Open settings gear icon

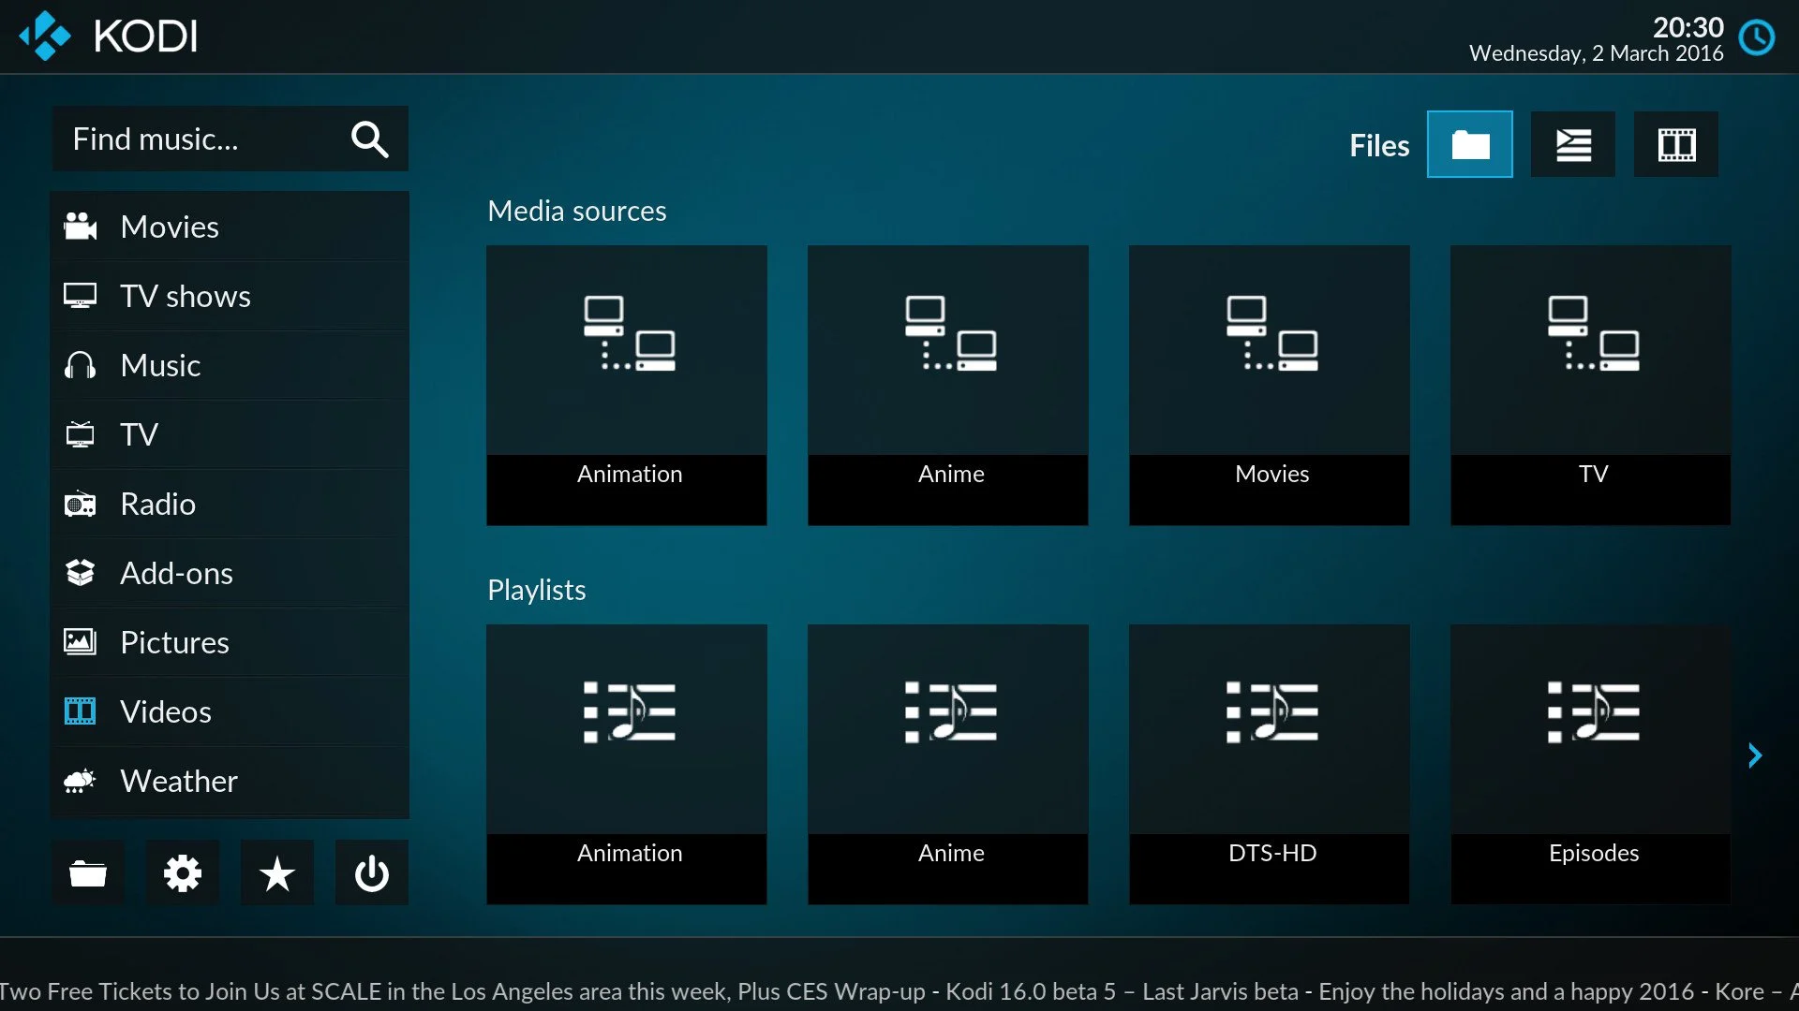coord(182,873)
